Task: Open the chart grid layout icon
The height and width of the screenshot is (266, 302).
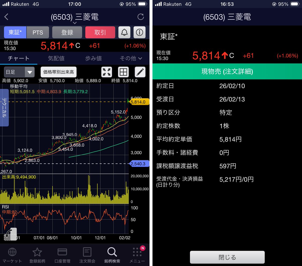Action: [x=123, y=72]
